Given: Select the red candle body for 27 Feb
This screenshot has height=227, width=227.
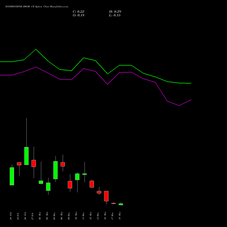Looking at the screenshot, I should click(x=34, y=163).
